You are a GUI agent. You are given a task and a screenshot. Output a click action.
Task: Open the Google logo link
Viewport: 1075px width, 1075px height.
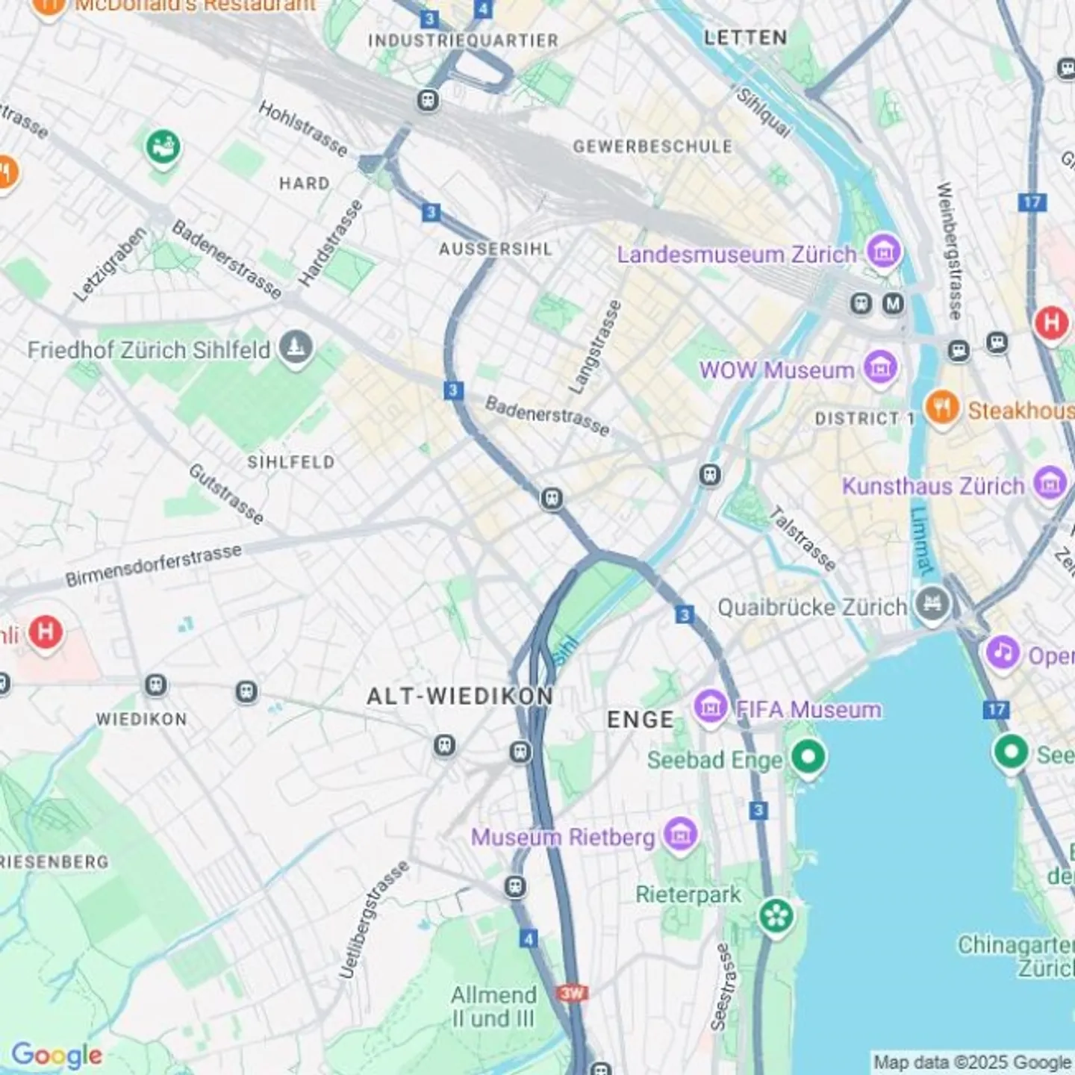[x=57, y=1056]
